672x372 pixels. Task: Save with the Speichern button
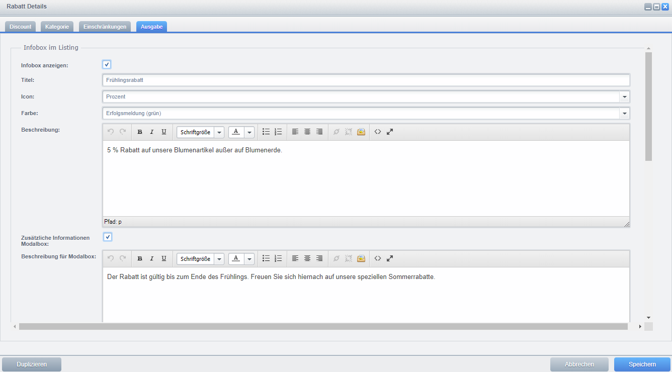pyautogui.click(x=642, y=364)
